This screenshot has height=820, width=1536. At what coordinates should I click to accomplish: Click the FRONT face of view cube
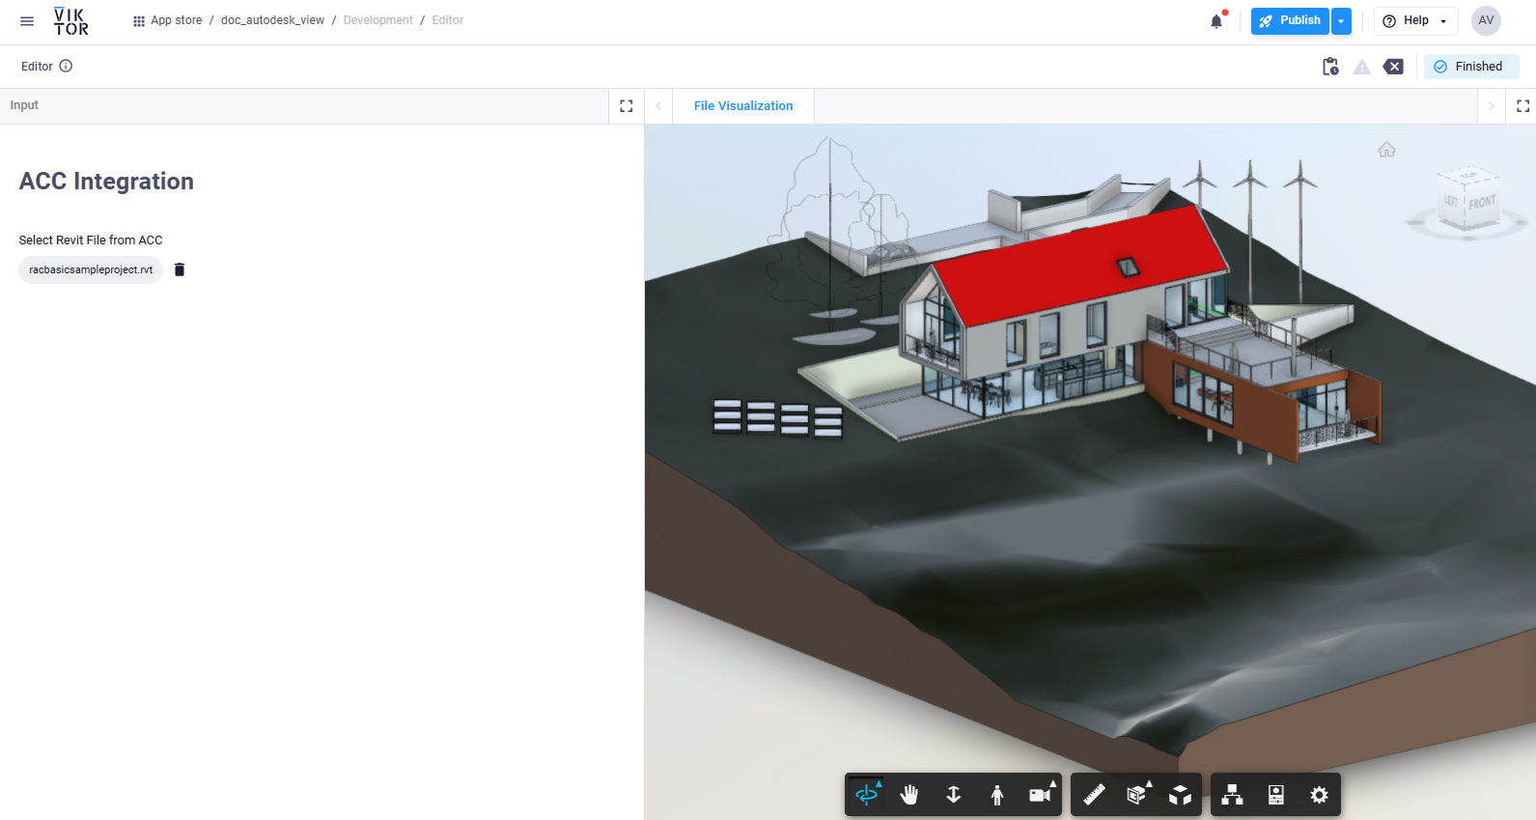[x=1482, y=203]
